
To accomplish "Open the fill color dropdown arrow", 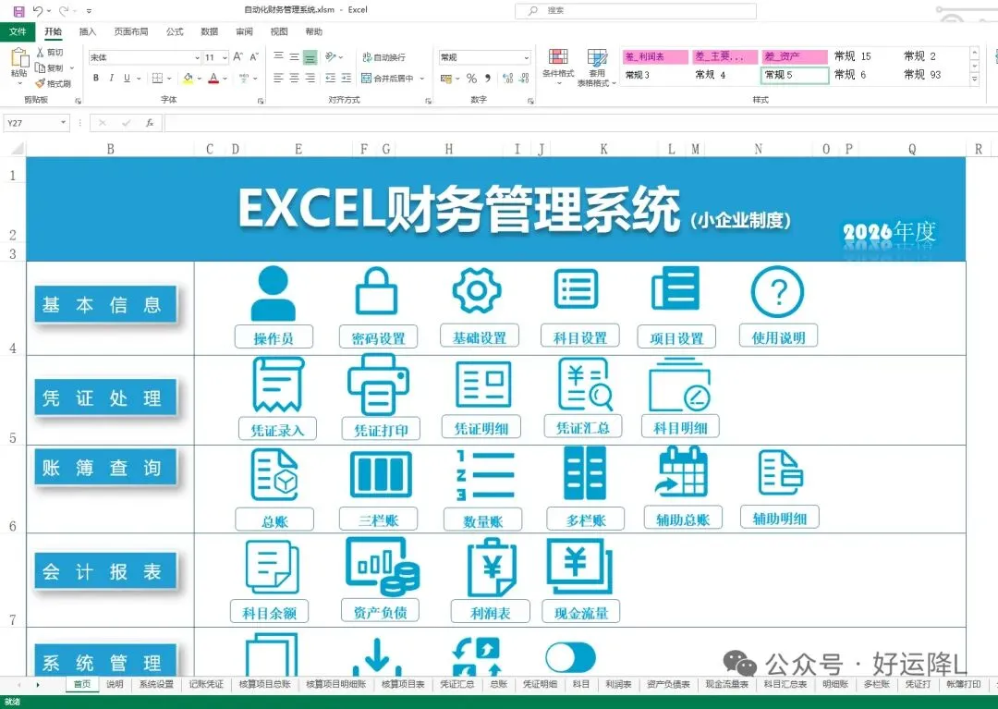I will pos(200,79).
